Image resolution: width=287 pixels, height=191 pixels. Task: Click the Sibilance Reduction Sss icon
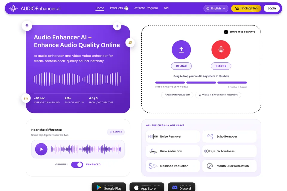(x=153, y=166)
